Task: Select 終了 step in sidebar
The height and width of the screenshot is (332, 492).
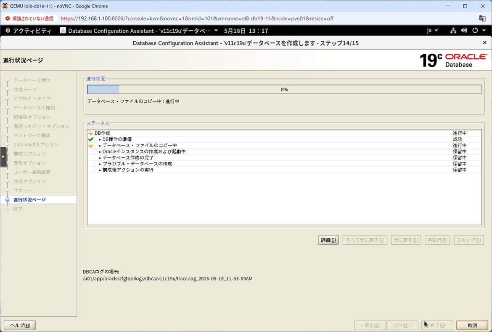Action: (x=18, y=209)
